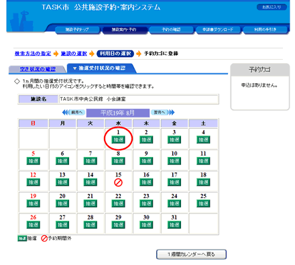Click the 抽選 icon for August 3

coord(174,140)
